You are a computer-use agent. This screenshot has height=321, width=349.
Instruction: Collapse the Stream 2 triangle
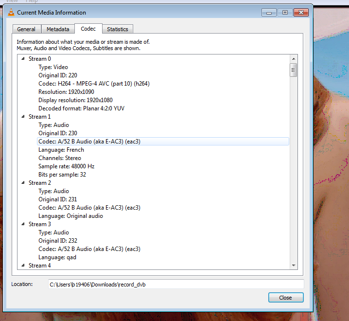[x=23, y=183]
